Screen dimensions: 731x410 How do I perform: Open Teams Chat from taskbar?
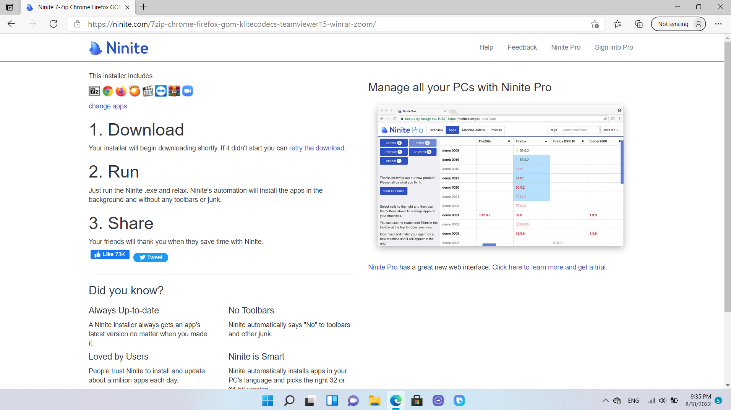(353, 400)
